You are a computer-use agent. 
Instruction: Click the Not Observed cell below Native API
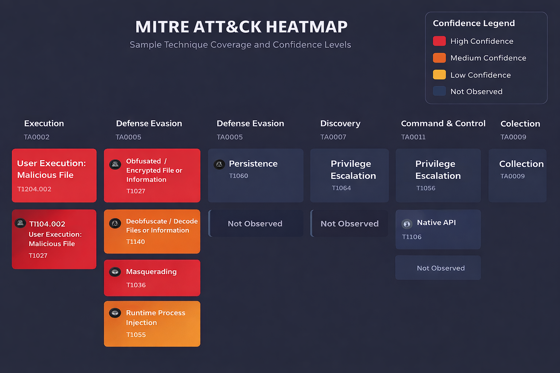(438, 268)
